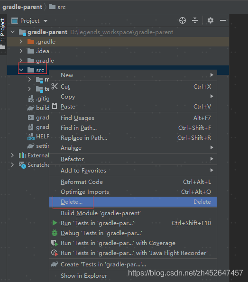Click path text D:\legends_workspace\gradle-parent
The image size is (248, 282).
(x=122, y=32)
